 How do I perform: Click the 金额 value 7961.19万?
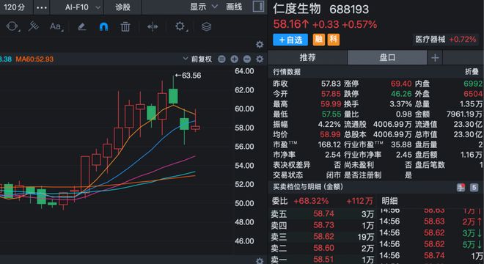[464, 114]
